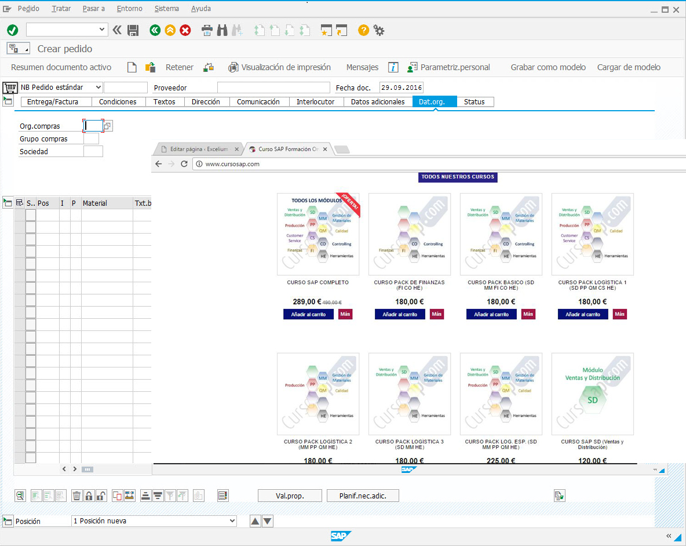686x546 pixels.
Task: Collapse the Posición detail toggle icon
Action: tap(8, 521)
